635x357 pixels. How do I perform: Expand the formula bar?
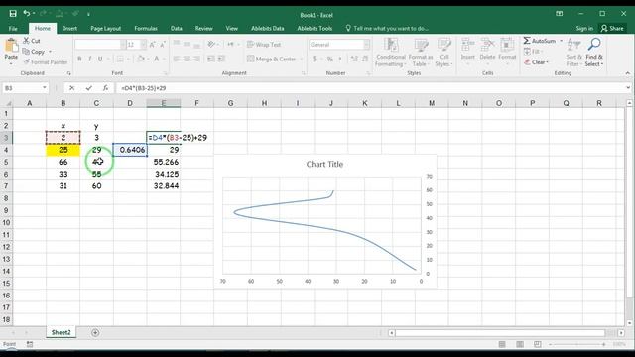628,88
